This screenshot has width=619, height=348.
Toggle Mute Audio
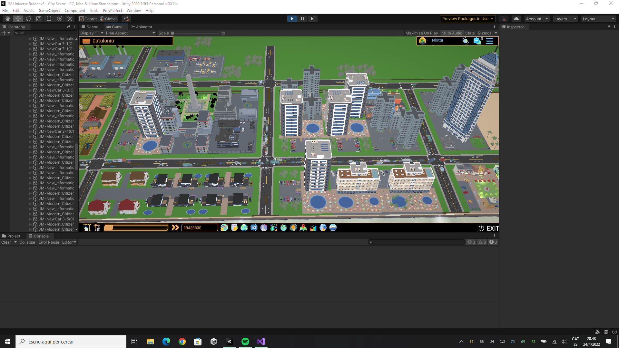pyautogui.click(x=452, y=33)
